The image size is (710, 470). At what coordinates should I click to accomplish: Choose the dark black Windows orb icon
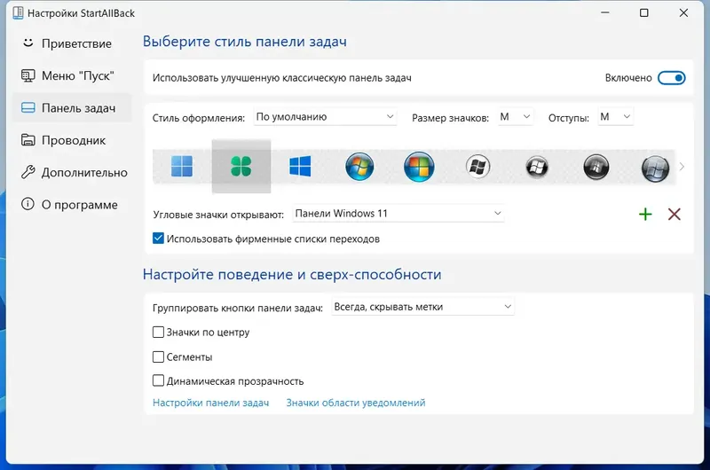pyautogui.click(x=596, y=167)
